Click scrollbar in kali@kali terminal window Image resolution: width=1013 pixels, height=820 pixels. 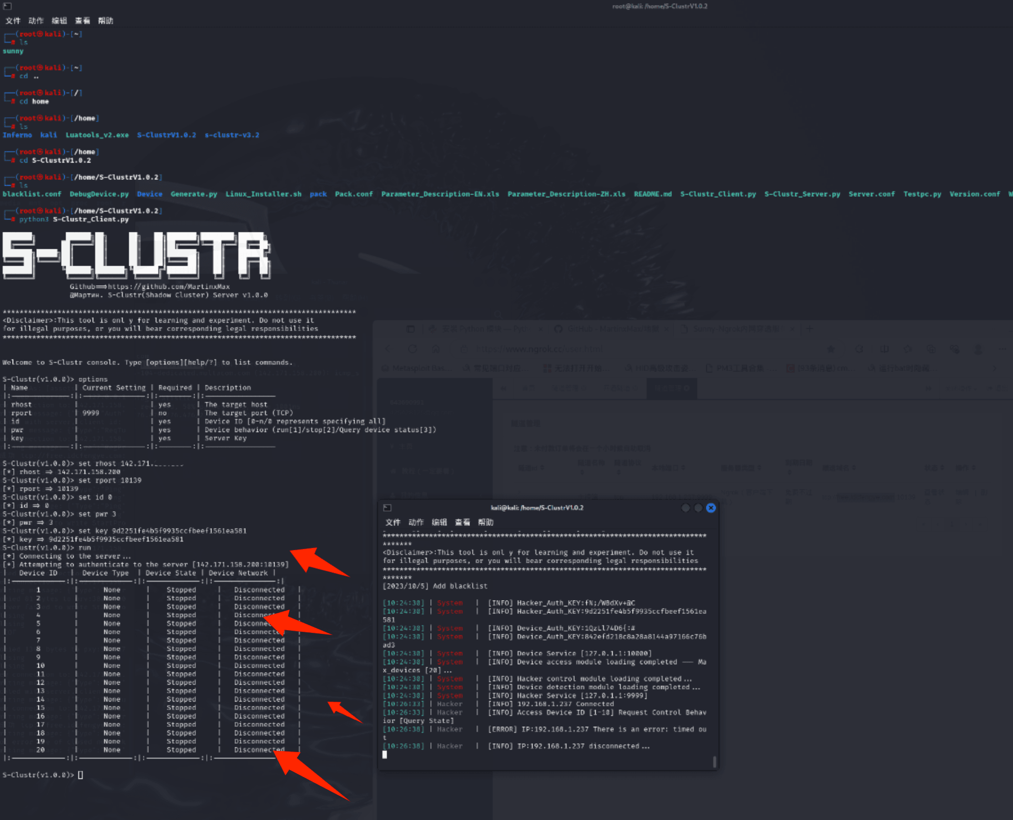[714, 762]
